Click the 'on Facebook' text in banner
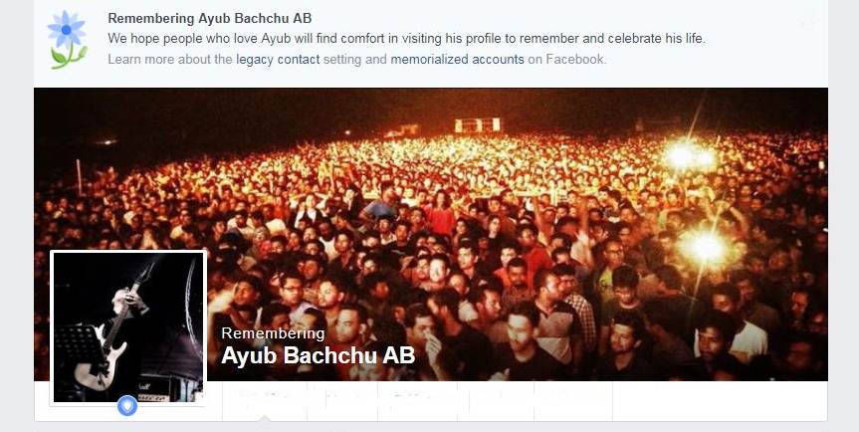Screen dimensions: 859x432 tap(567, 59)
